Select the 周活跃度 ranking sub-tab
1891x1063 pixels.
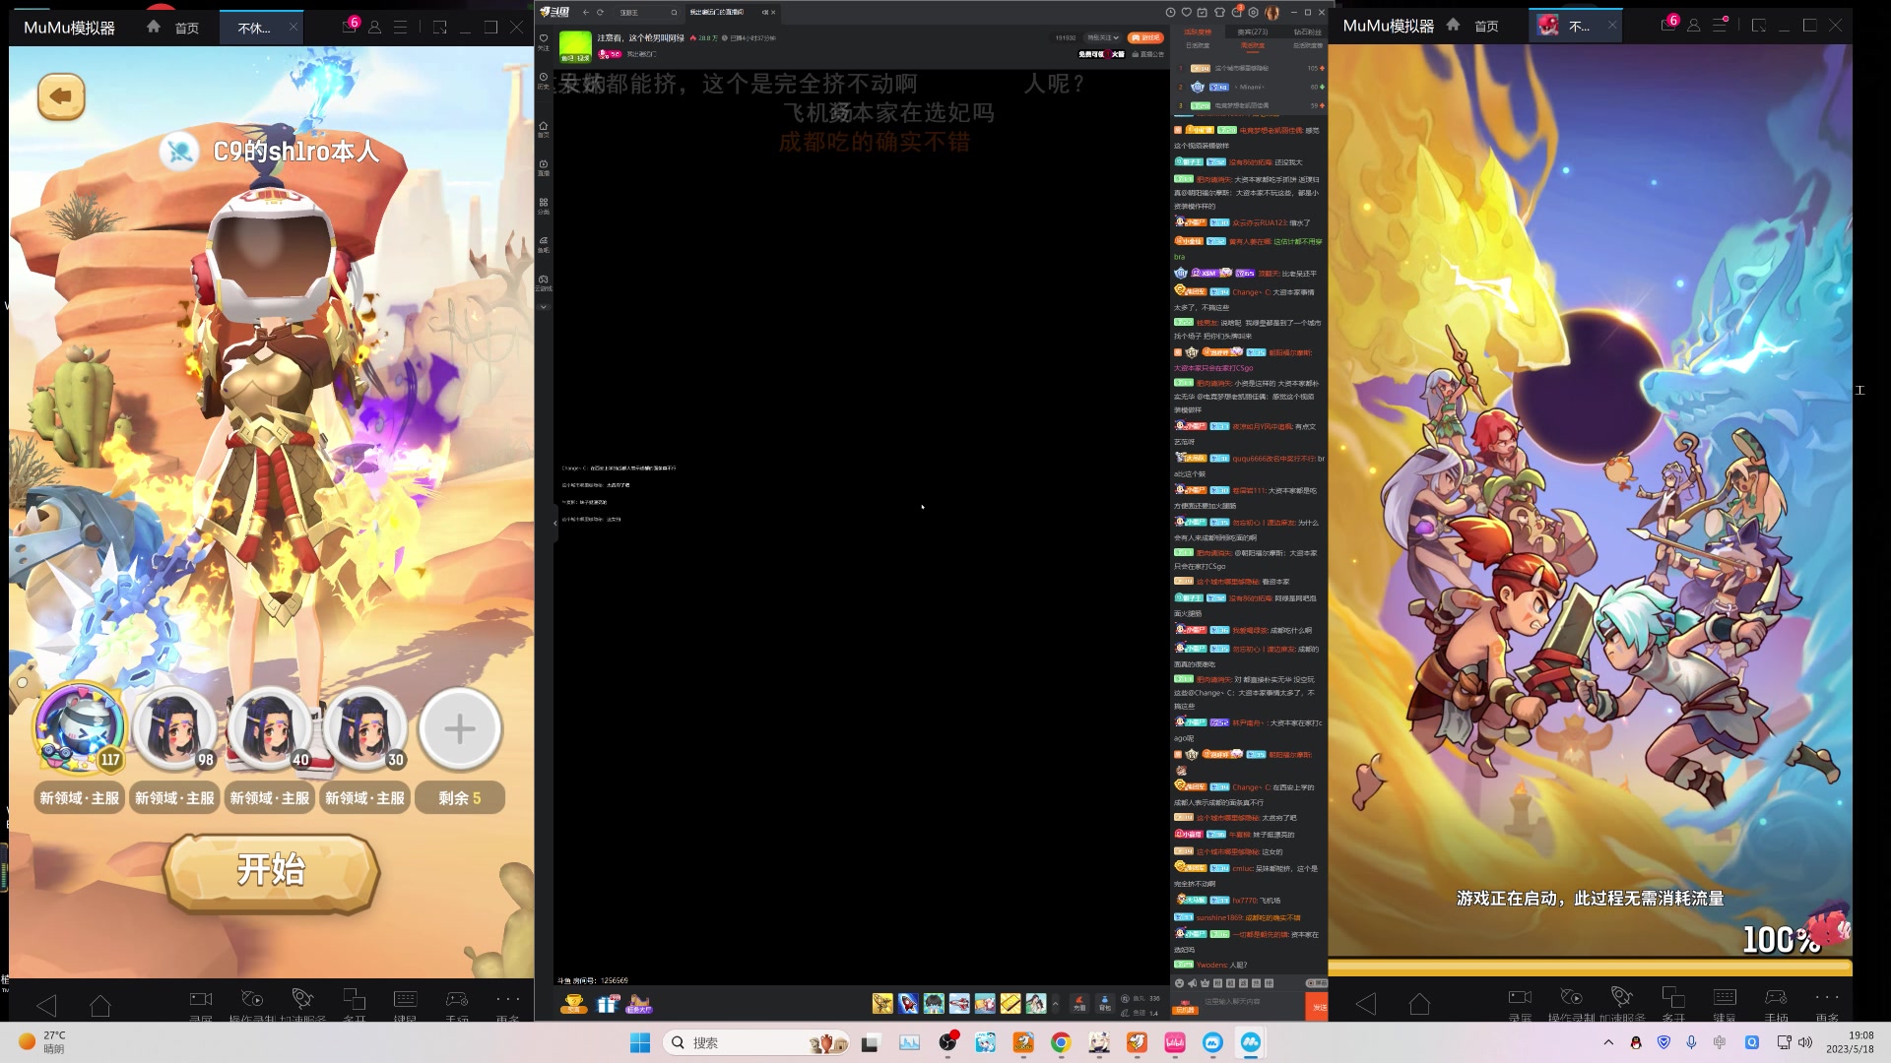(1252, 46)
